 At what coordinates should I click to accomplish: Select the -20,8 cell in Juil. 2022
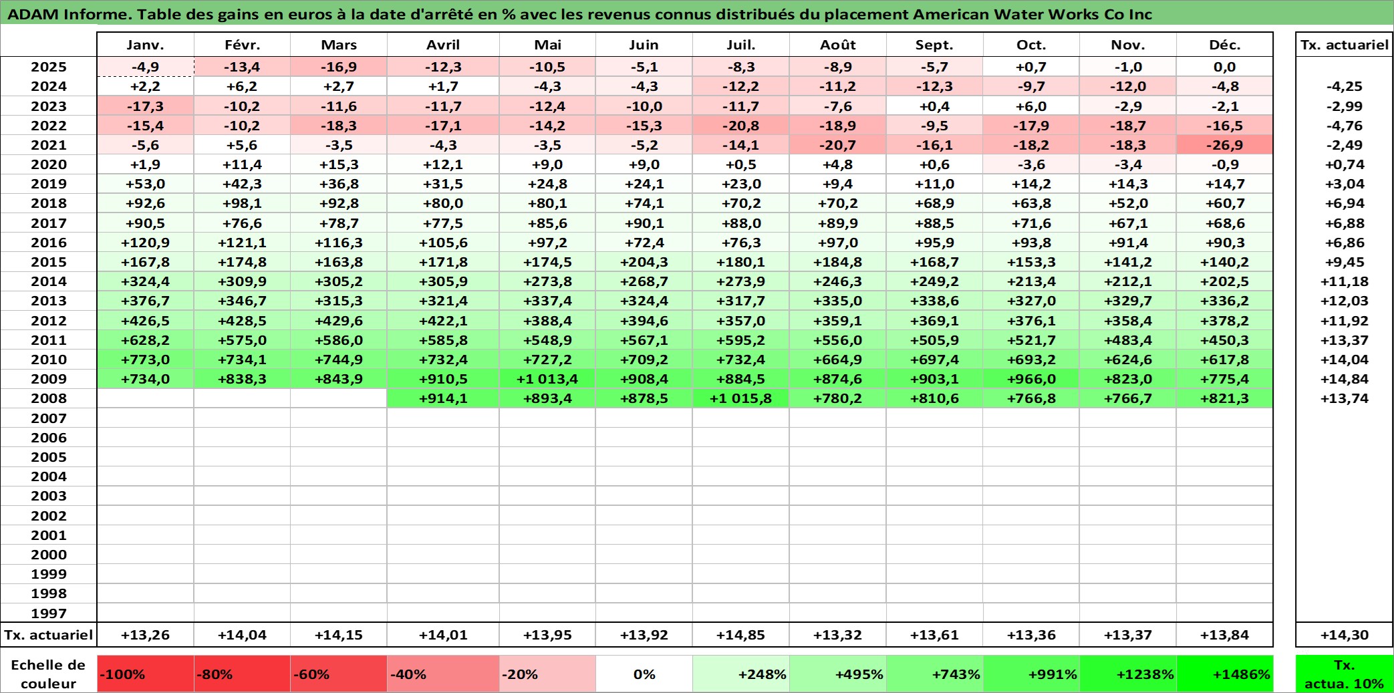click(x=740, y=126)
